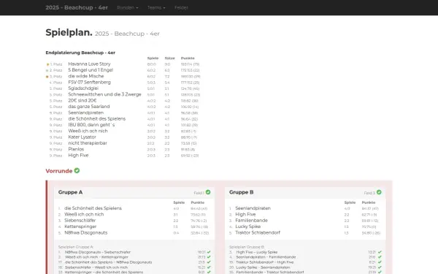Viewport: 438px width, 274px height.
Task: Select 'High Five' in Gruppe B standings
Action: [245, 214]
